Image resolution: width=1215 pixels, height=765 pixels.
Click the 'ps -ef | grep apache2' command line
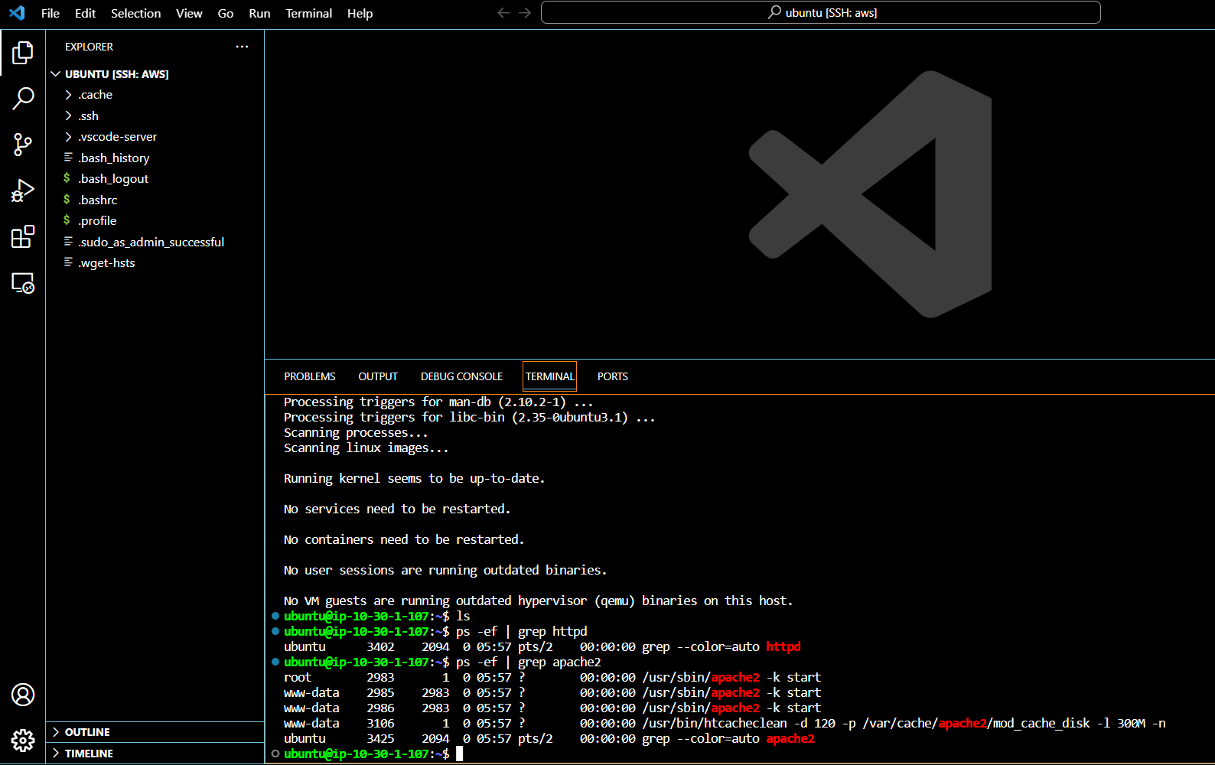tap(528, 662)
